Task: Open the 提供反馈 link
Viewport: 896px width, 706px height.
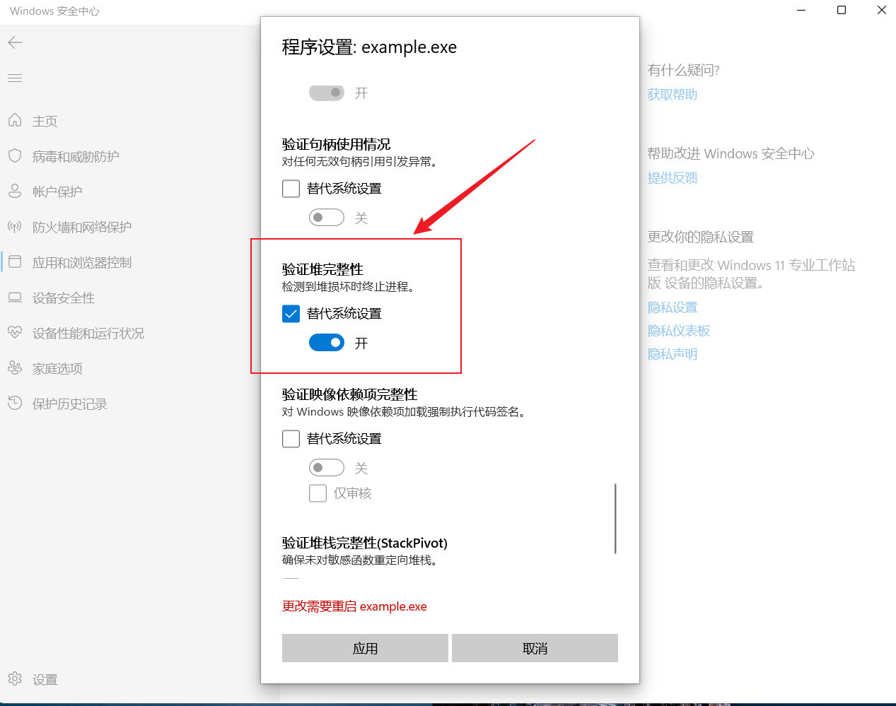Action: tap(673, 177)
